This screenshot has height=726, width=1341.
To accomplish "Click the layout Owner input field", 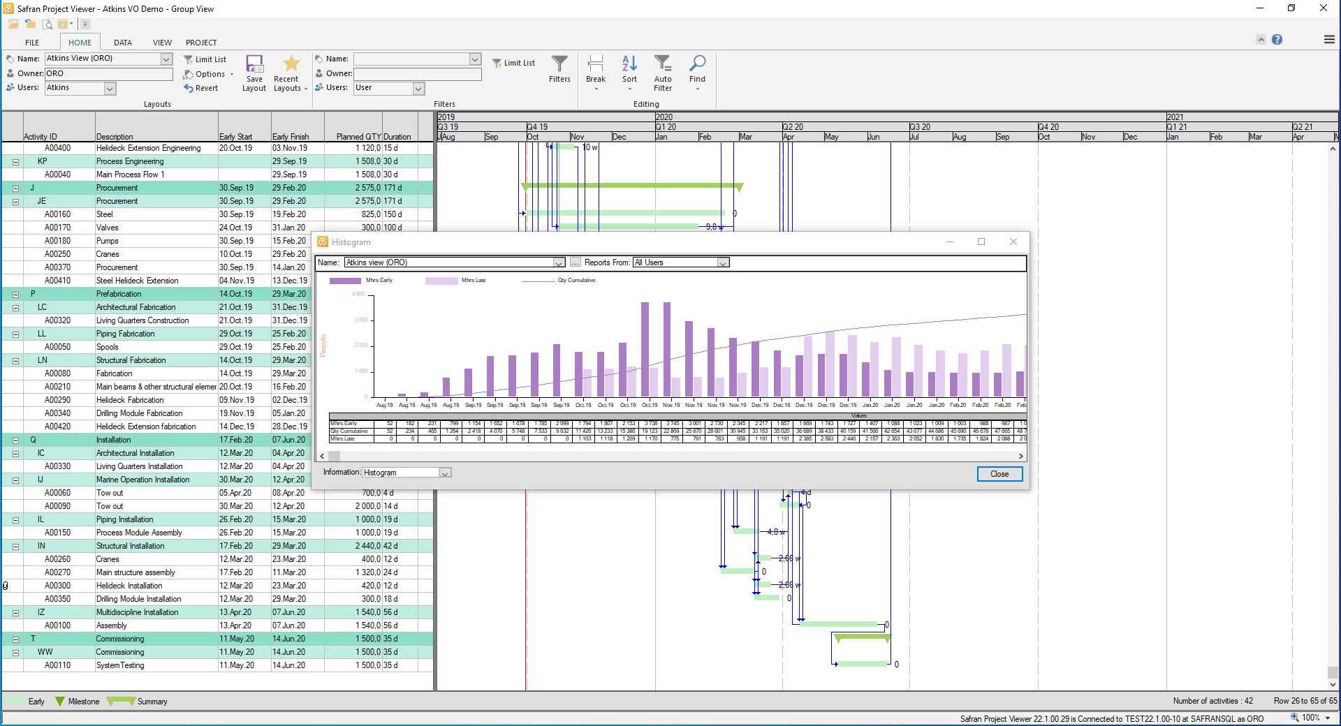I will [x=109, y=74].
